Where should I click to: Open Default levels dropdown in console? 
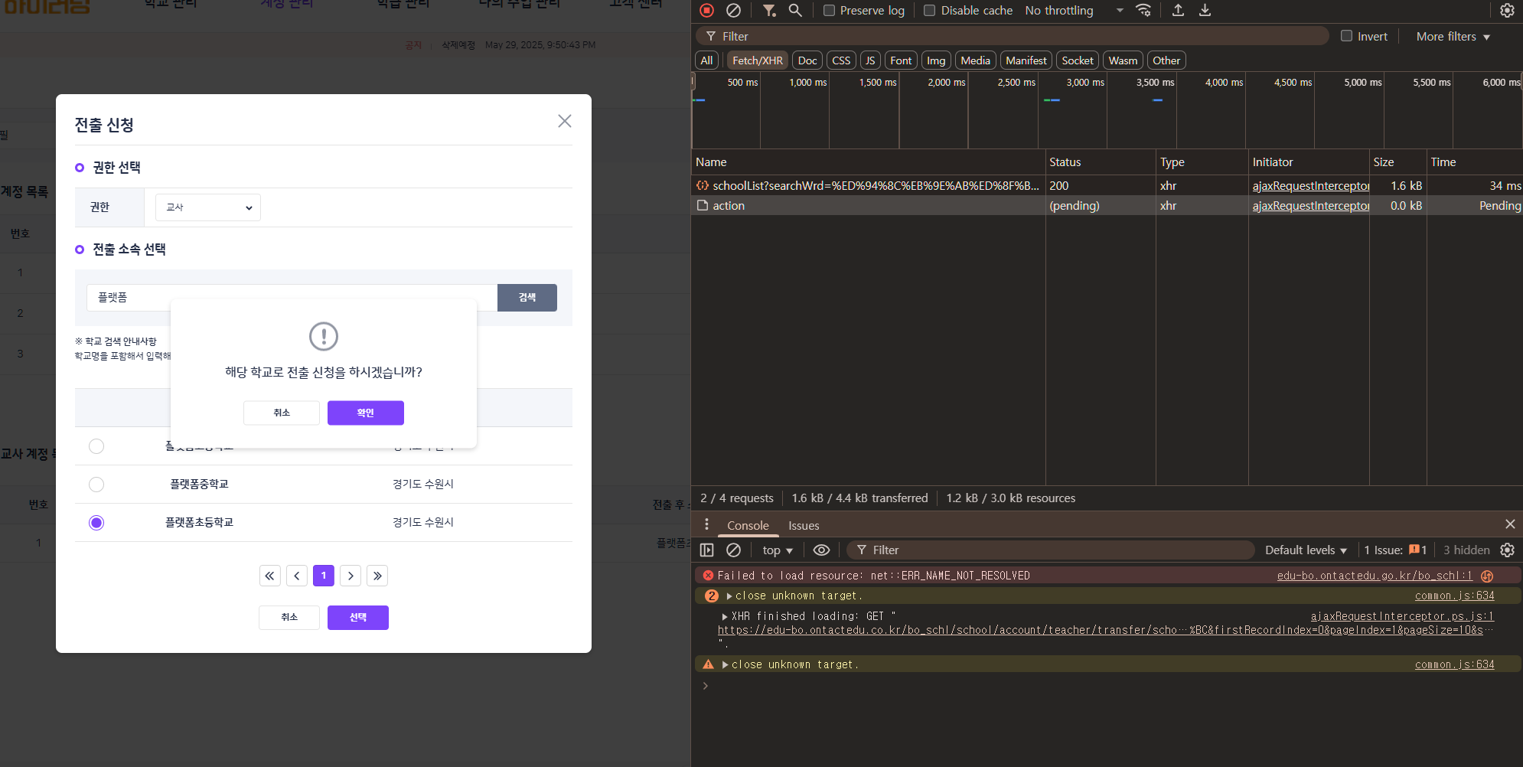pos(1306,550)
